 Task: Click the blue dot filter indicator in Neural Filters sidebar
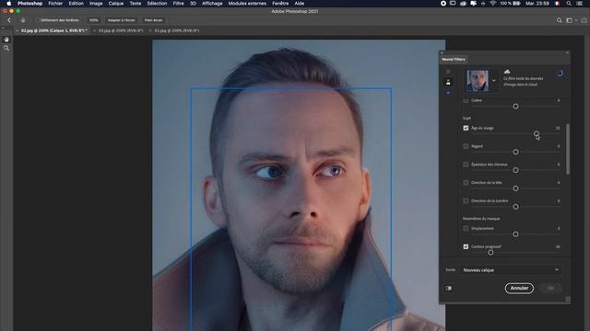(x=448, y=93)
